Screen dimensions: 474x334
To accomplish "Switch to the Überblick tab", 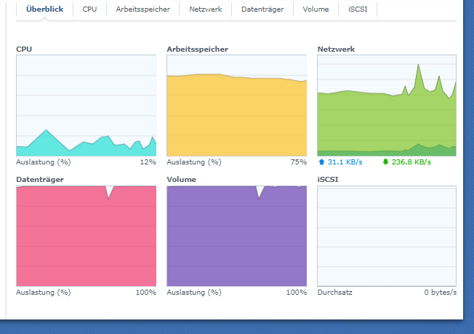I will 44,9.
